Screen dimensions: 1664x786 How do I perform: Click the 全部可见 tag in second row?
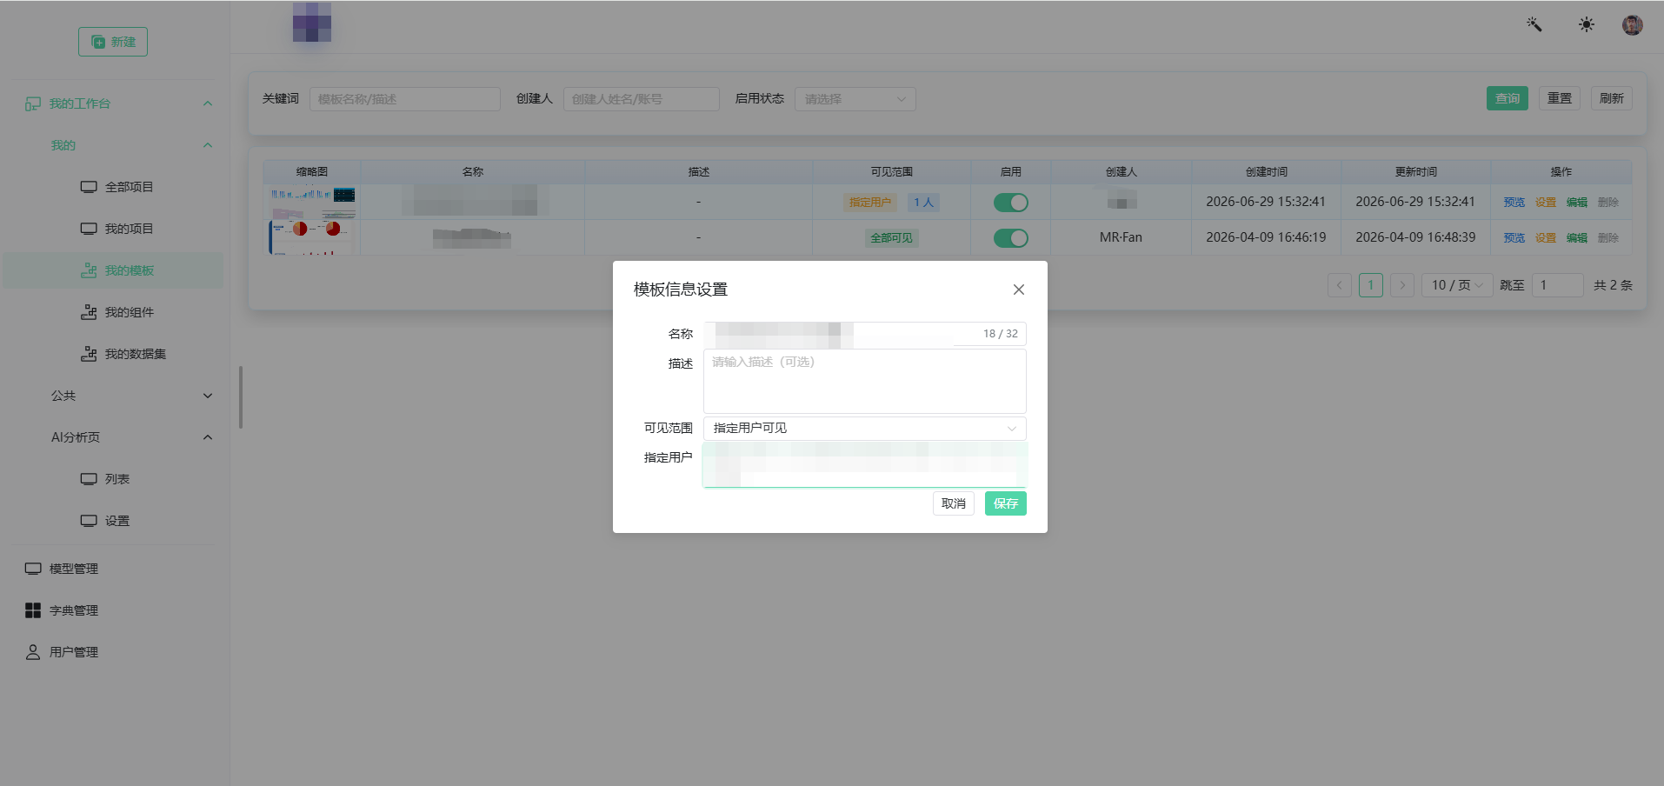[x=892, y=238]
